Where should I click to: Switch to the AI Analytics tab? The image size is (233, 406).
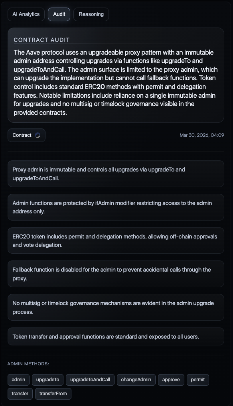[26, 14]
